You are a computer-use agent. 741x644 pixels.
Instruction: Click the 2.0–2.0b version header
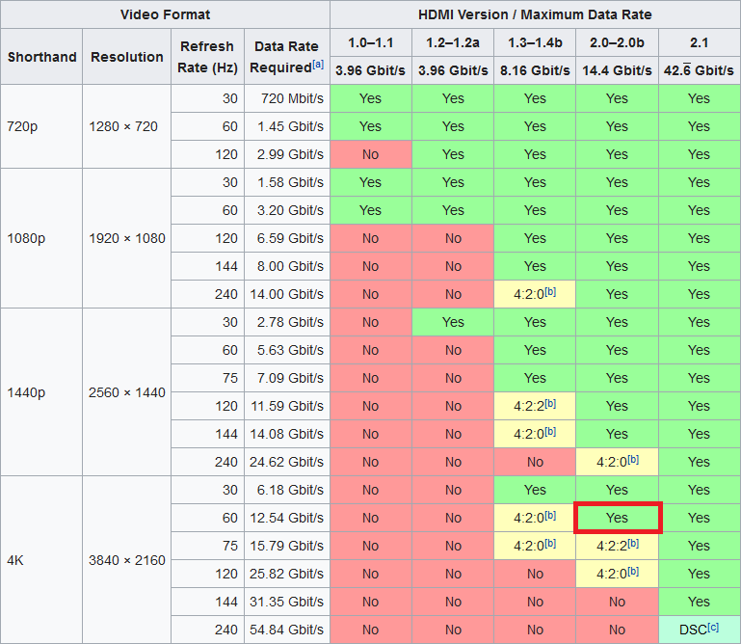[617, 43]
